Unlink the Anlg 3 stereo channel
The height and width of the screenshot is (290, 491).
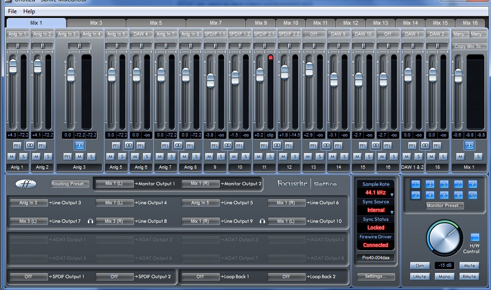pos(79,145)
